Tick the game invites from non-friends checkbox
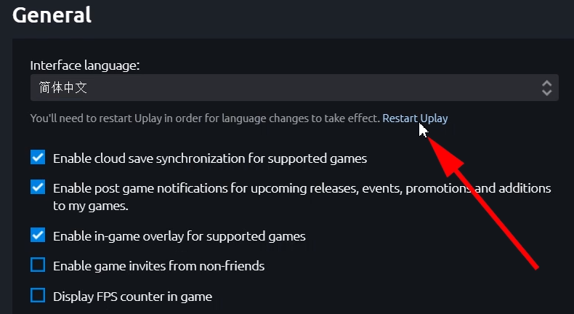 [x=38, y=265]
